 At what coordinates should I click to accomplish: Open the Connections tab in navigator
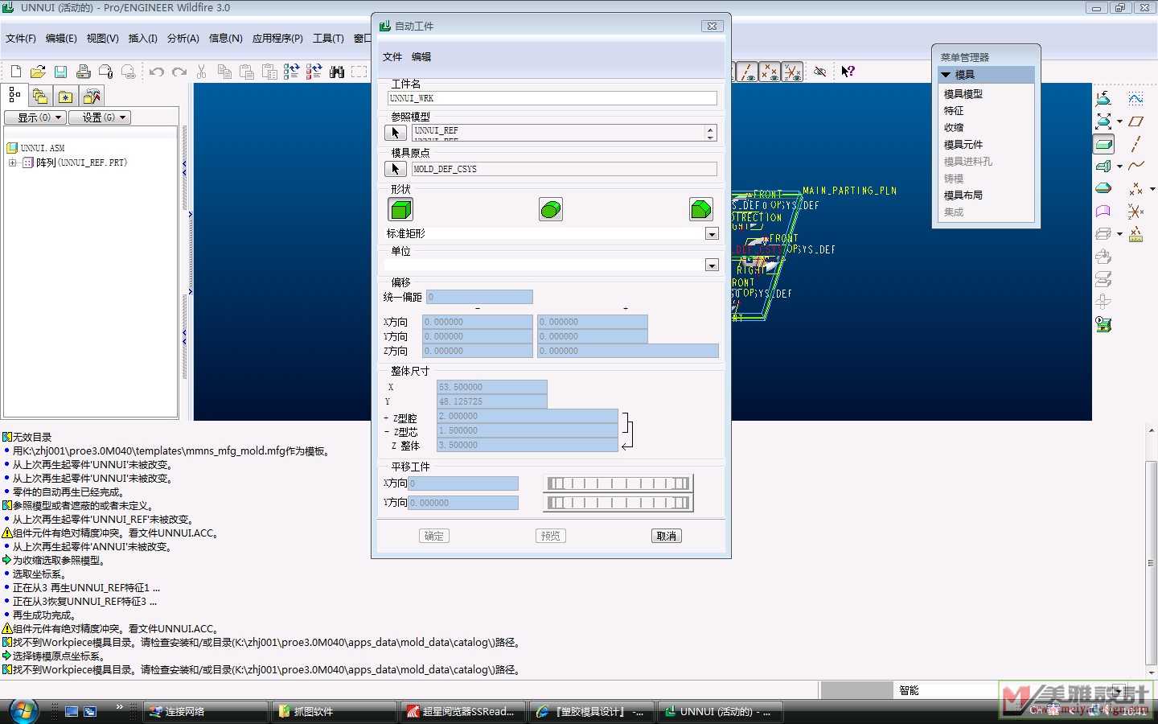tap(92, 97)
